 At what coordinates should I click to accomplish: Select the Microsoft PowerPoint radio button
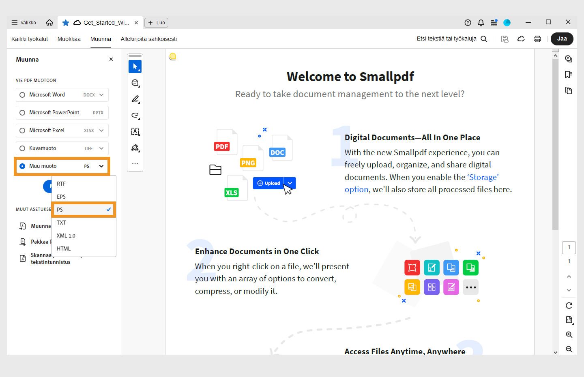(x=22, y=113)
